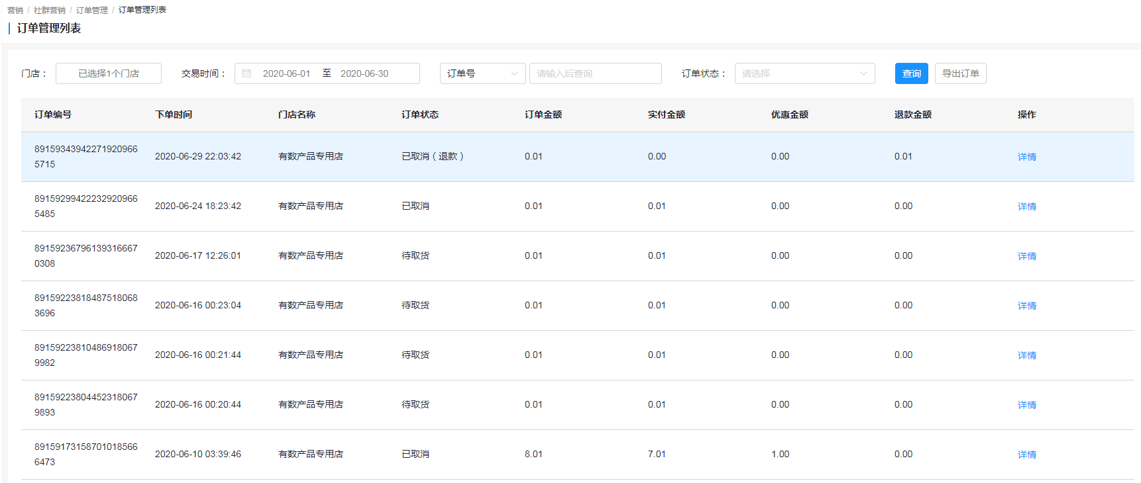Click the 查询 button
This screenshot has width=1141, height=483.
pyautogui.click(x=911, y=73)
